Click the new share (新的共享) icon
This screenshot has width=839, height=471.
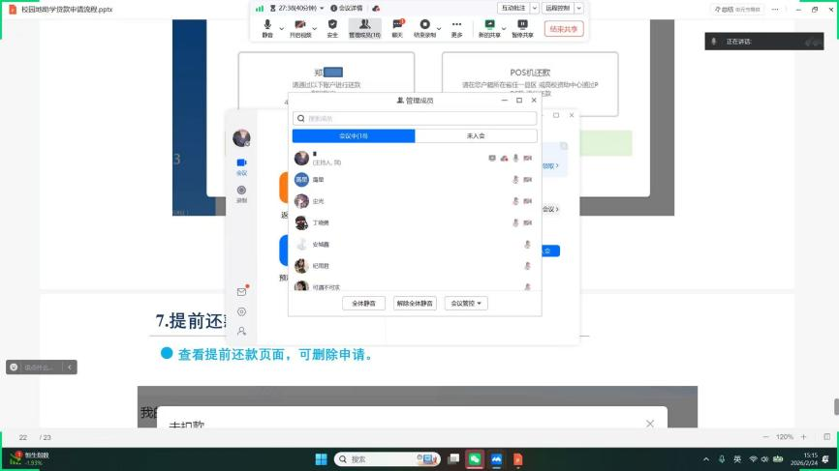[x=487, y=24]
